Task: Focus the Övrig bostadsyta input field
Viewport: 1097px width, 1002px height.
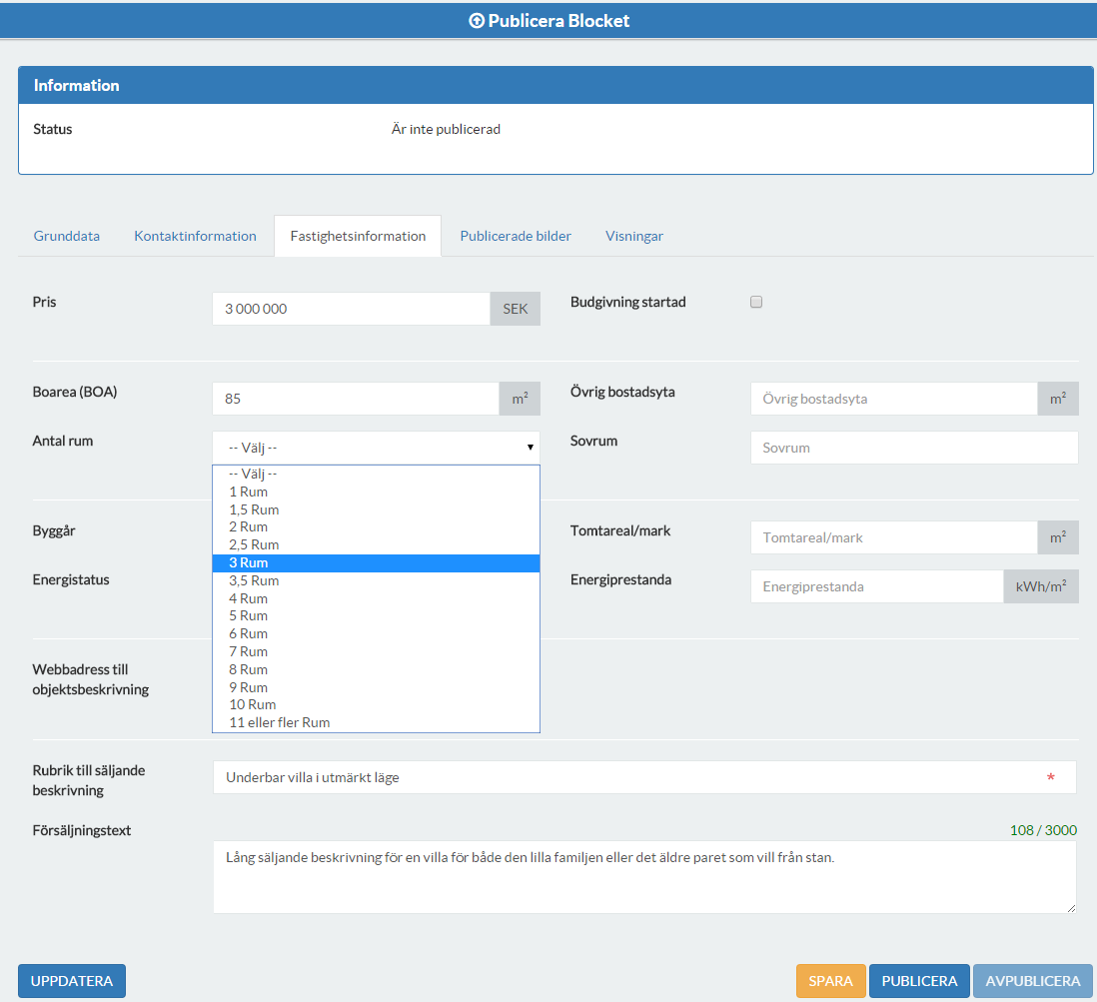Action: [x=894, y=399]
